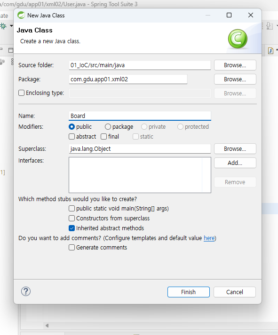This screenshot has width=278, height=335.
Task: Click Add to add an interface
Action: coord(235,163)
